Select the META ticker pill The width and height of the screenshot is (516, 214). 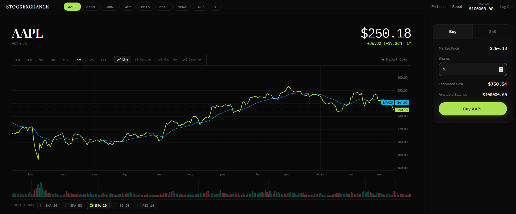145,7
